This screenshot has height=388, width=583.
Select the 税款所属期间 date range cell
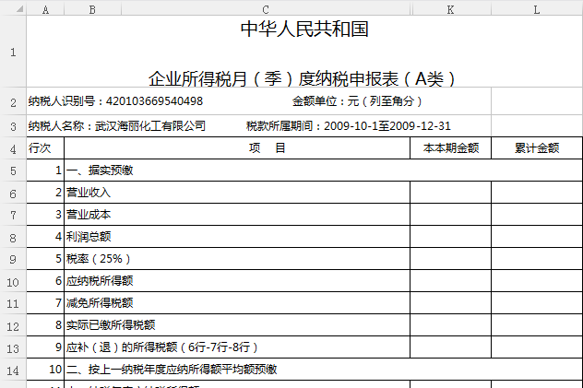point(349,125)
